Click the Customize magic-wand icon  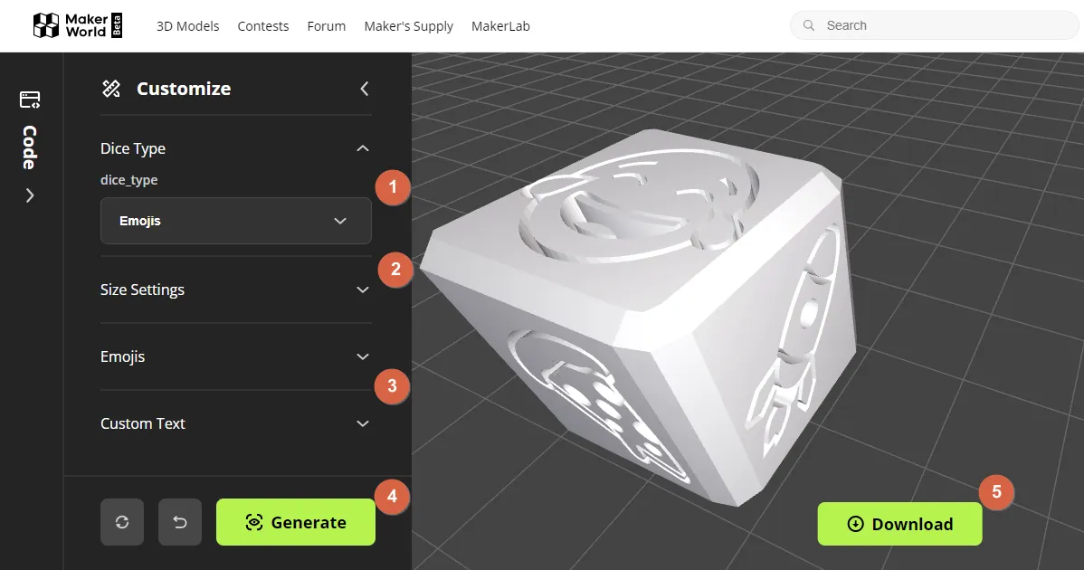pos(110,89)
